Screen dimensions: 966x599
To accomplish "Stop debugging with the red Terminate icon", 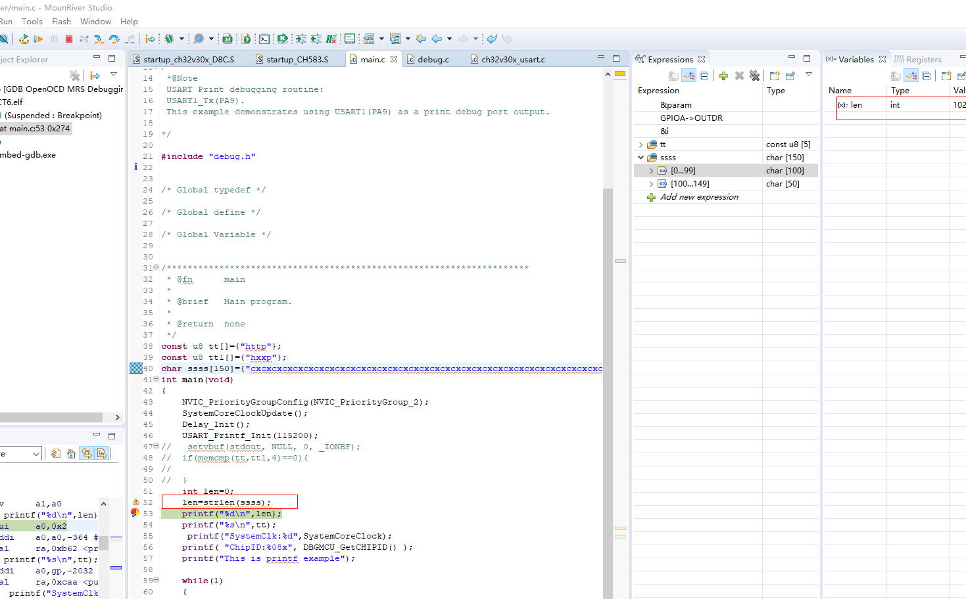I will pos(69,39).
